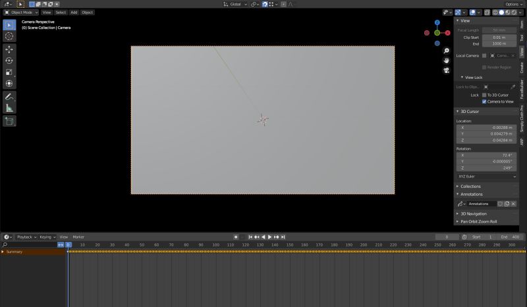This screenshot has width=527, height=307.
Task: Click the pan view hand icon
Action: point(447,60)
